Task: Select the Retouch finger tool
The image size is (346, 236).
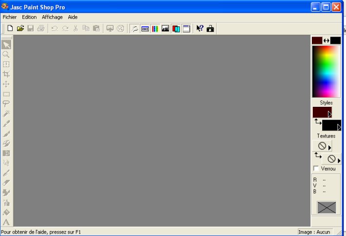Action: tap(6, 163)
